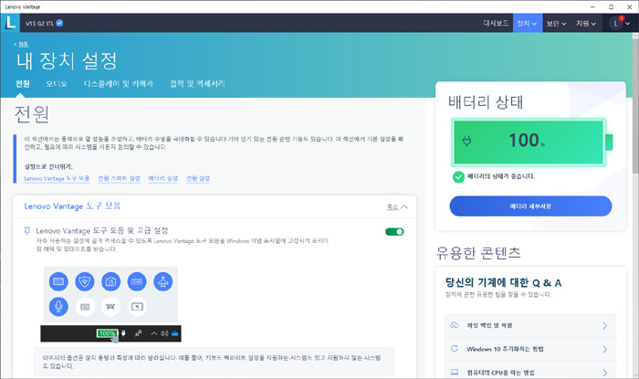This screenshot has height=379, width=639.
Task: Switch to the 입력 및 액세서리 tab
Action: (x=197, y=83)
